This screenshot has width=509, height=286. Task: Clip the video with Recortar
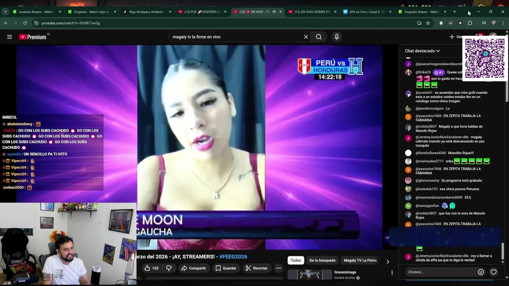[256, 268]
